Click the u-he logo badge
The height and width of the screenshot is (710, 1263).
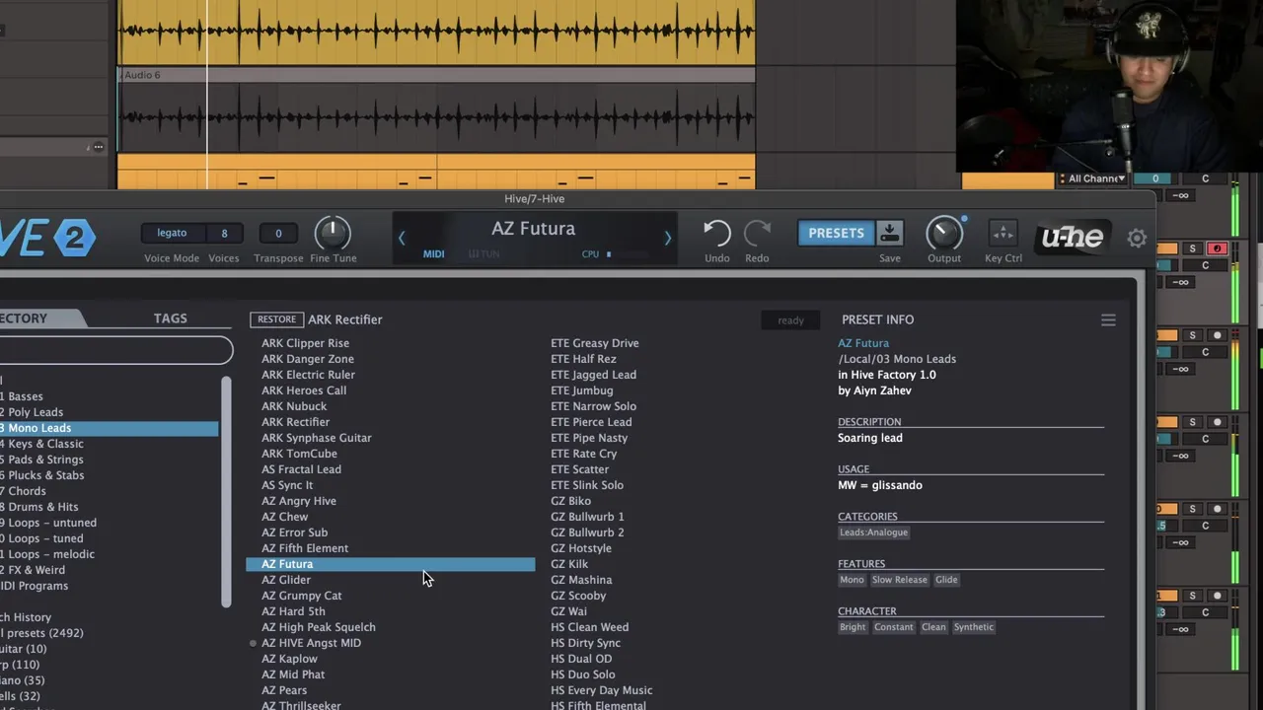[1073, 237]
